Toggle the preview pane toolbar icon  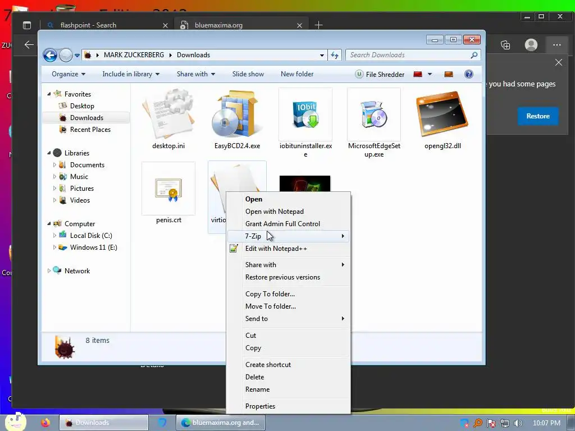449,74
